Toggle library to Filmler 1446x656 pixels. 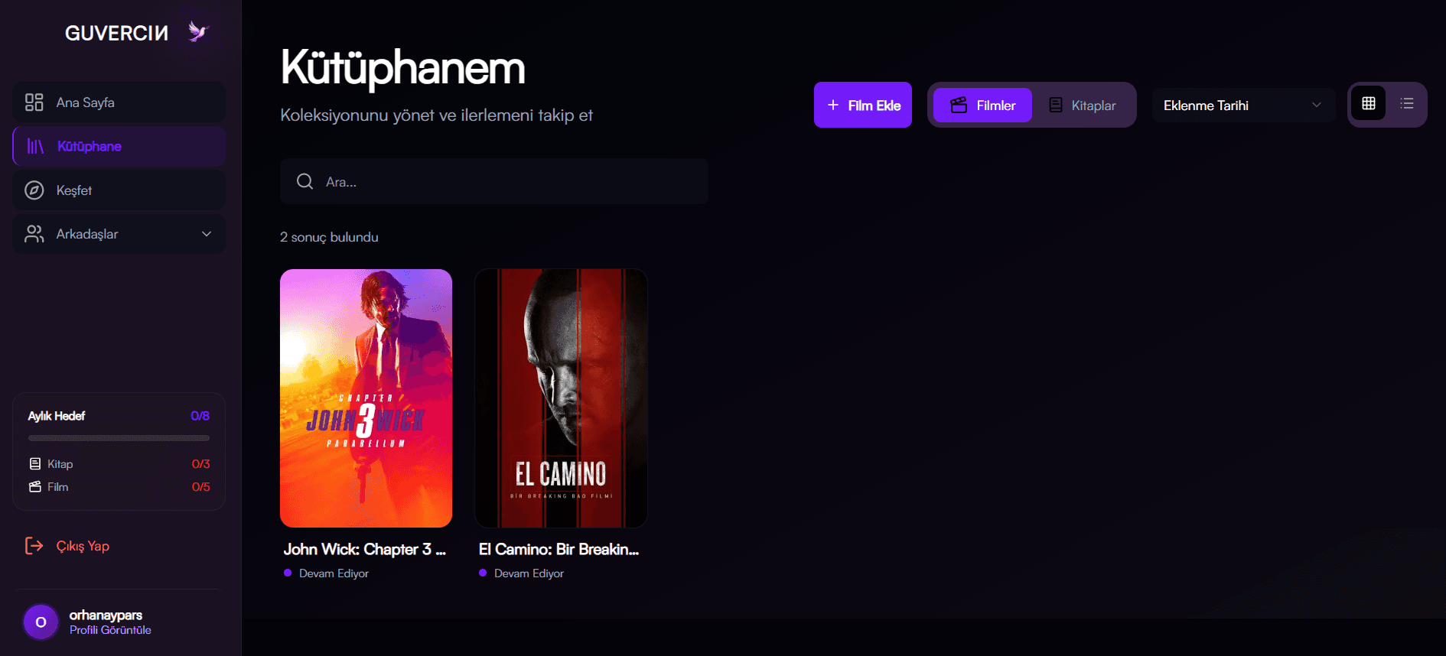pos(982,106)
